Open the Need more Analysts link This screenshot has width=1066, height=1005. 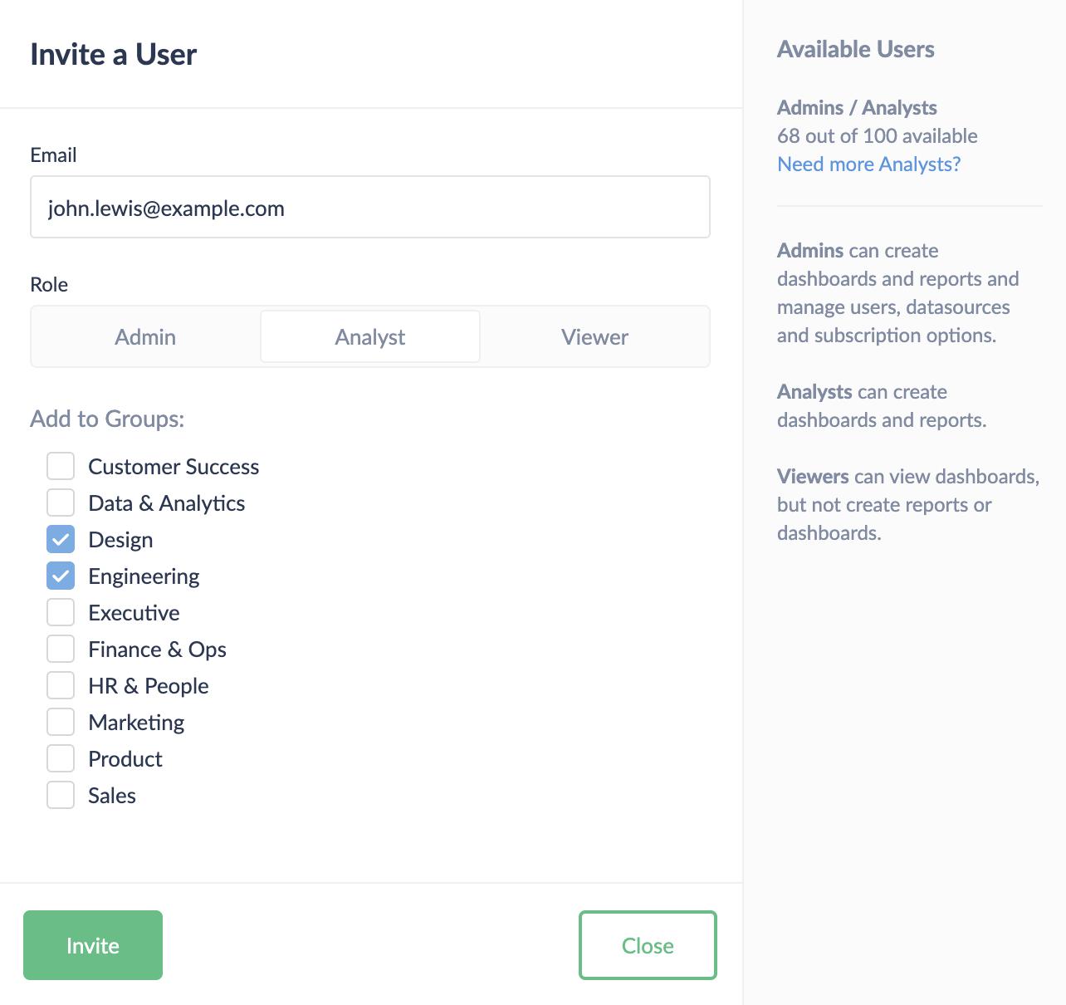click(x=868, y=164)
